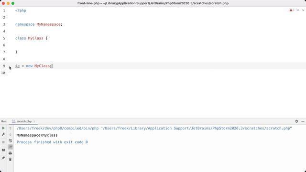The image size is (306, 172).
Task: Toggle soft-wrap in Run console
Action: pyautogui.click(x=11, y=140)
